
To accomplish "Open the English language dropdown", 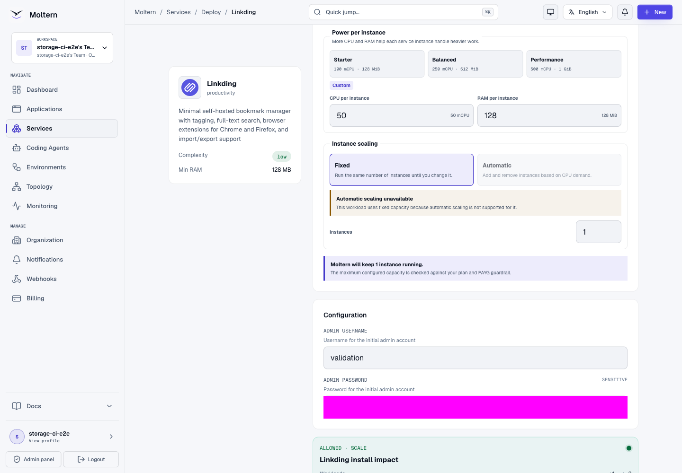I will pyautogui.click(x=588, y=12).
